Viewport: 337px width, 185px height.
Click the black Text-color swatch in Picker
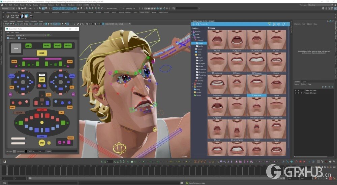coord(26,151)
